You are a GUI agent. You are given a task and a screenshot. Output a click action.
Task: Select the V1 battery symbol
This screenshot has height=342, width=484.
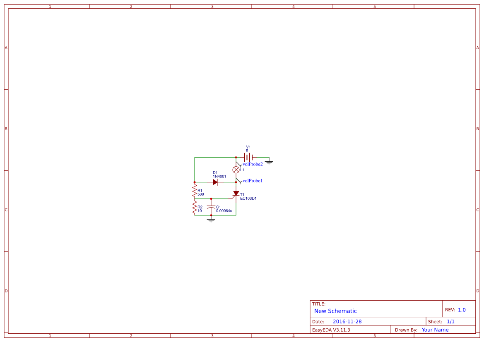[248, 157]
